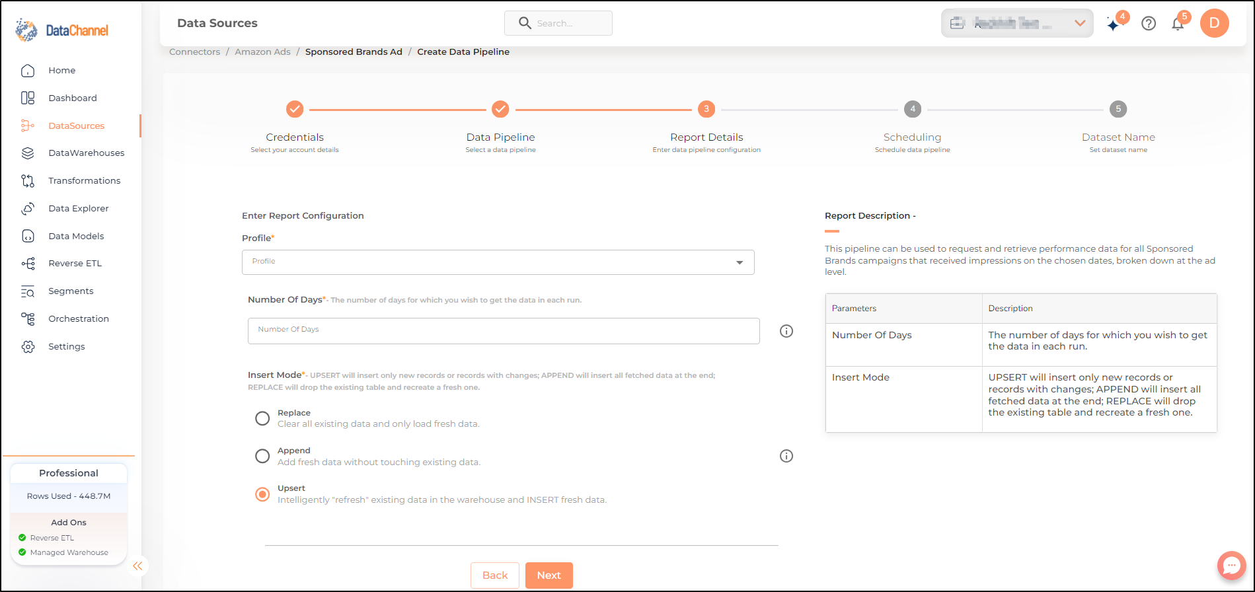This screenshot has width=1255, height=592.
Task: Open Transformations menu item
Action: coord(85,181)
